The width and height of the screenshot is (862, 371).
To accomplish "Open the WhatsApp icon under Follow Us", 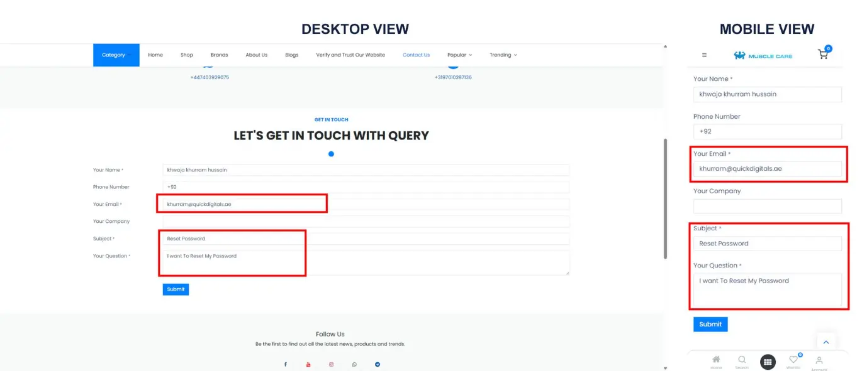I will (354, 364).
